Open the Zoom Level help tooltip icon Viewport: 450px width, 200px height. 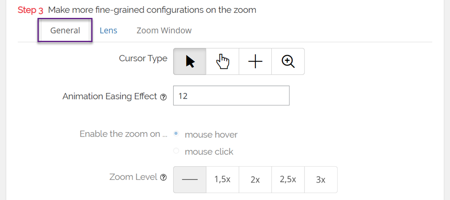coord(163,177)
